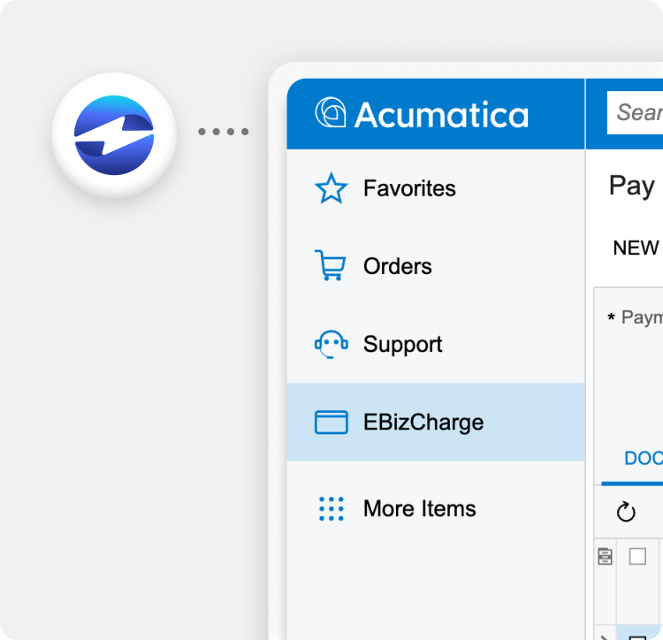The height and width of the screenshot is (640, 663).
Task: Go to the Orders workspace
Action: pos(436,266)
